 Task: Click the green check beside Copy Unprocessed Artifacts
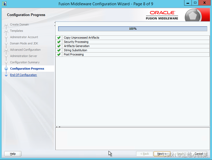(x=59, y=38)
